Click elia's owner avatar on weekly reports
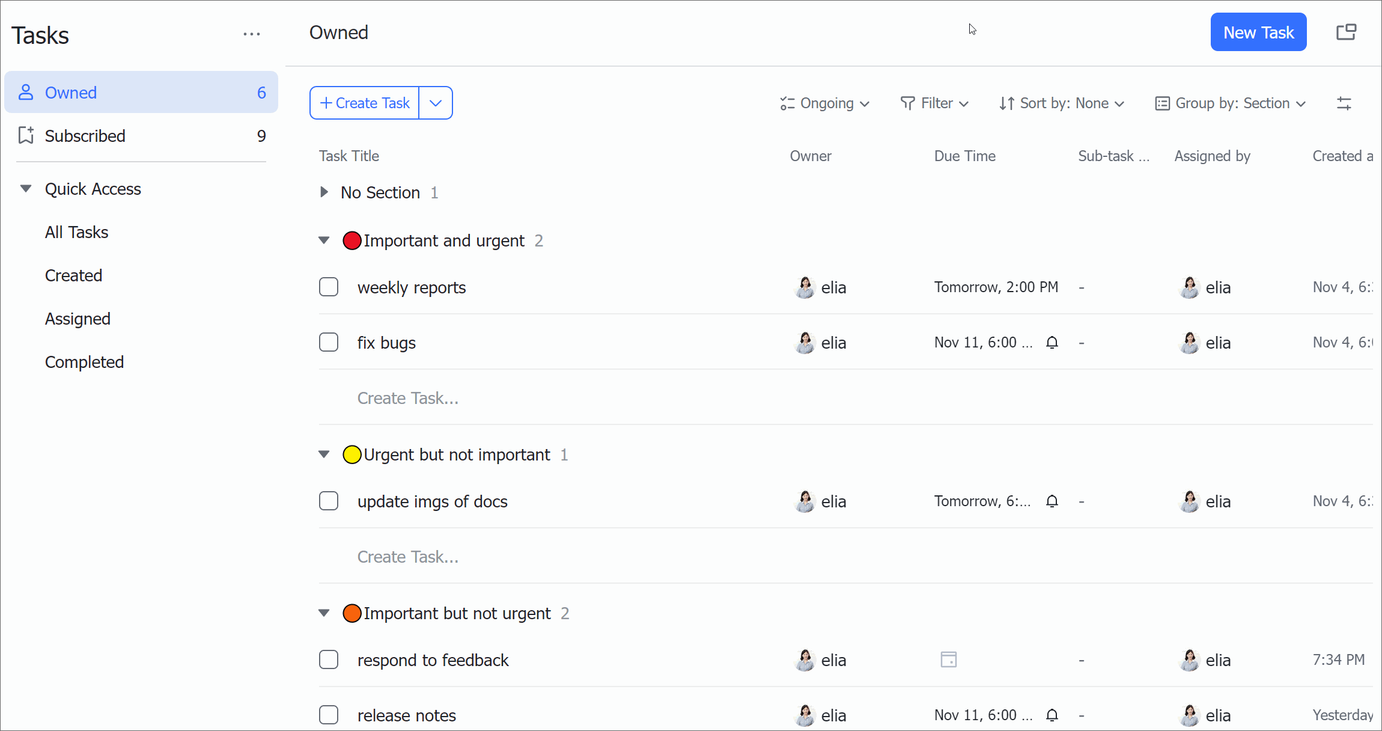The image size is (1382, 731). click(x=805, y=287)
